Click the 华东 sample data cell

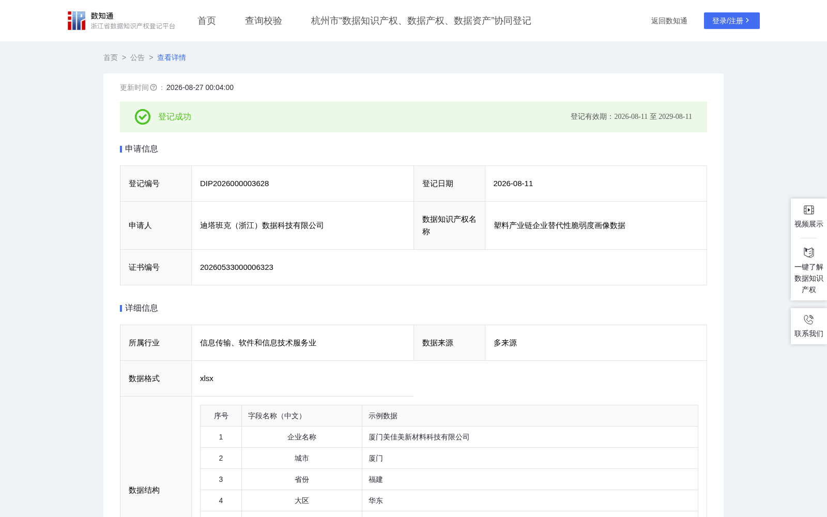click(x=530, y=500)
